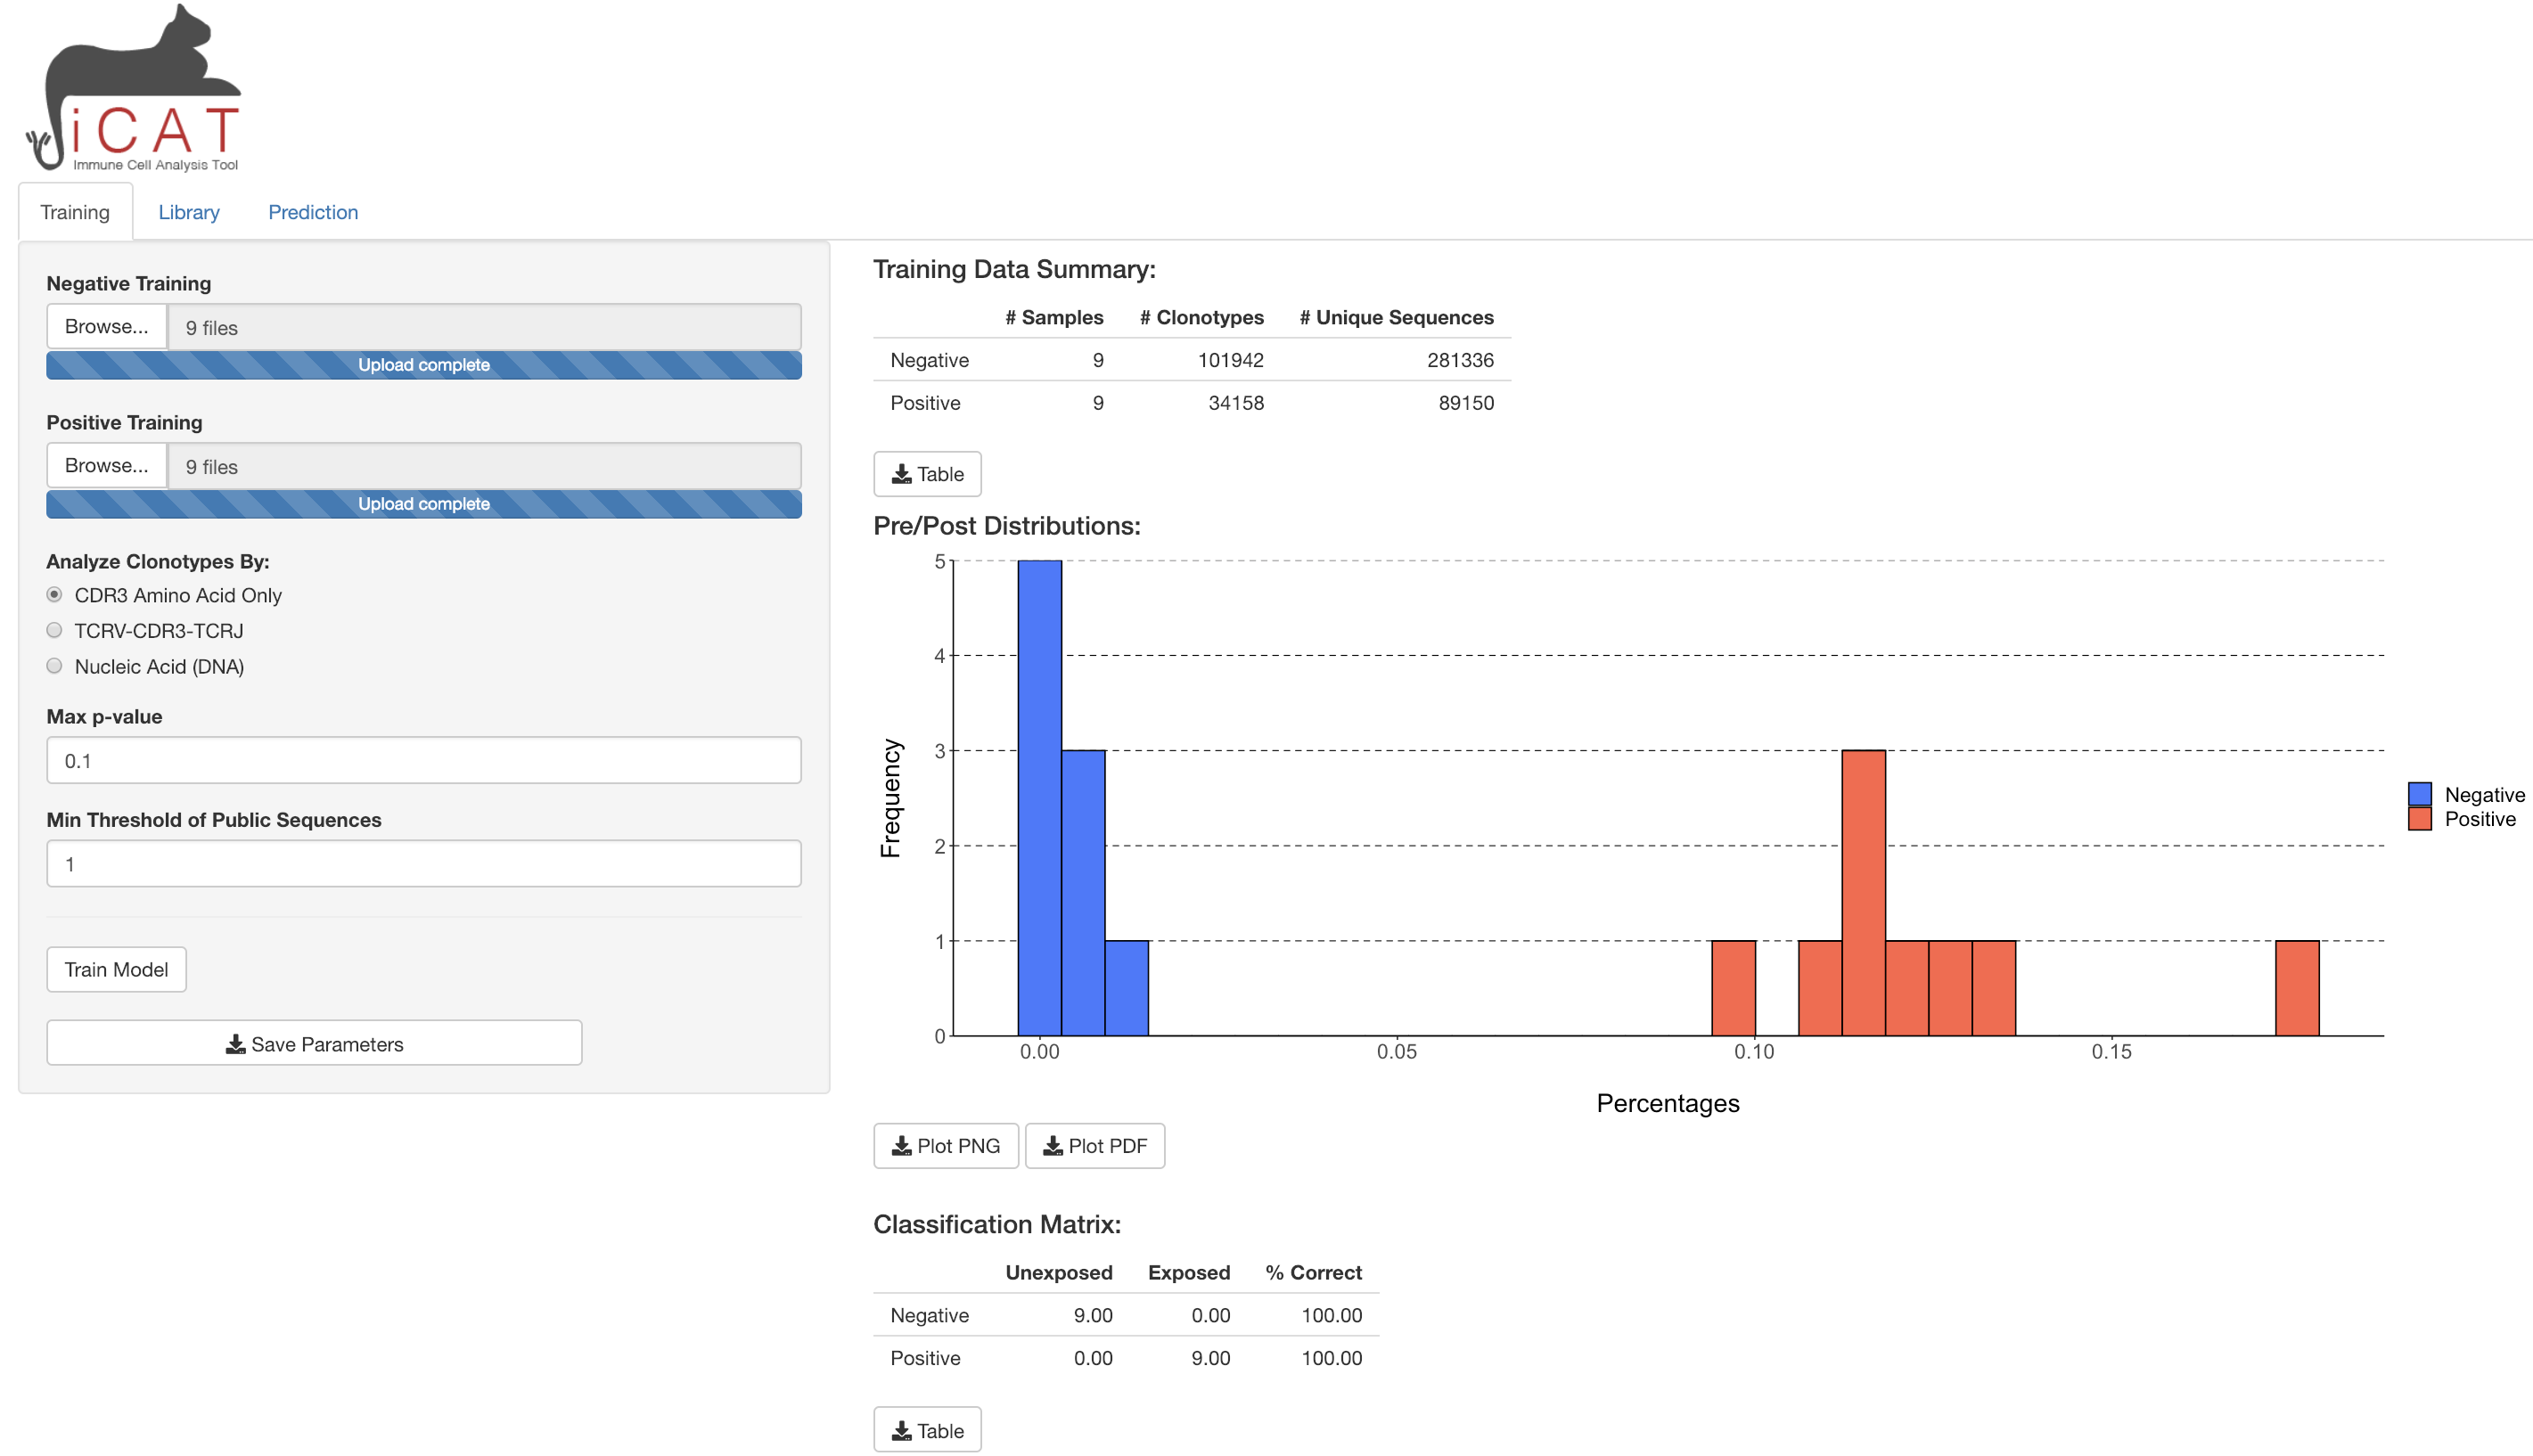The height and width of the screenshot is (1456, 2533).
Task: Click the Negative legend blue swatch
Action: (2420, 794)
